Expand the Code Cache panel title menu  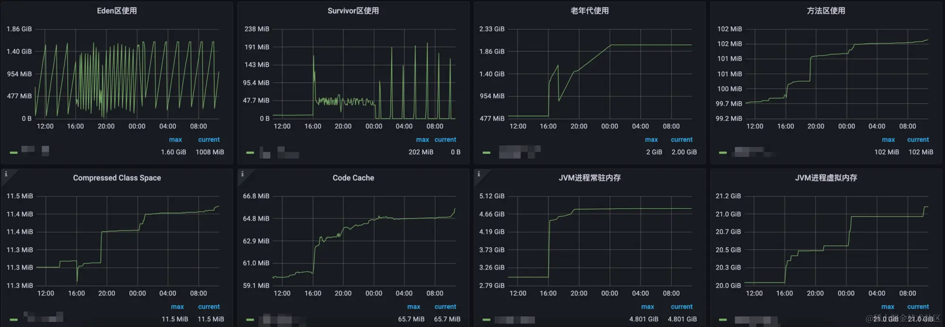(353, 178)
